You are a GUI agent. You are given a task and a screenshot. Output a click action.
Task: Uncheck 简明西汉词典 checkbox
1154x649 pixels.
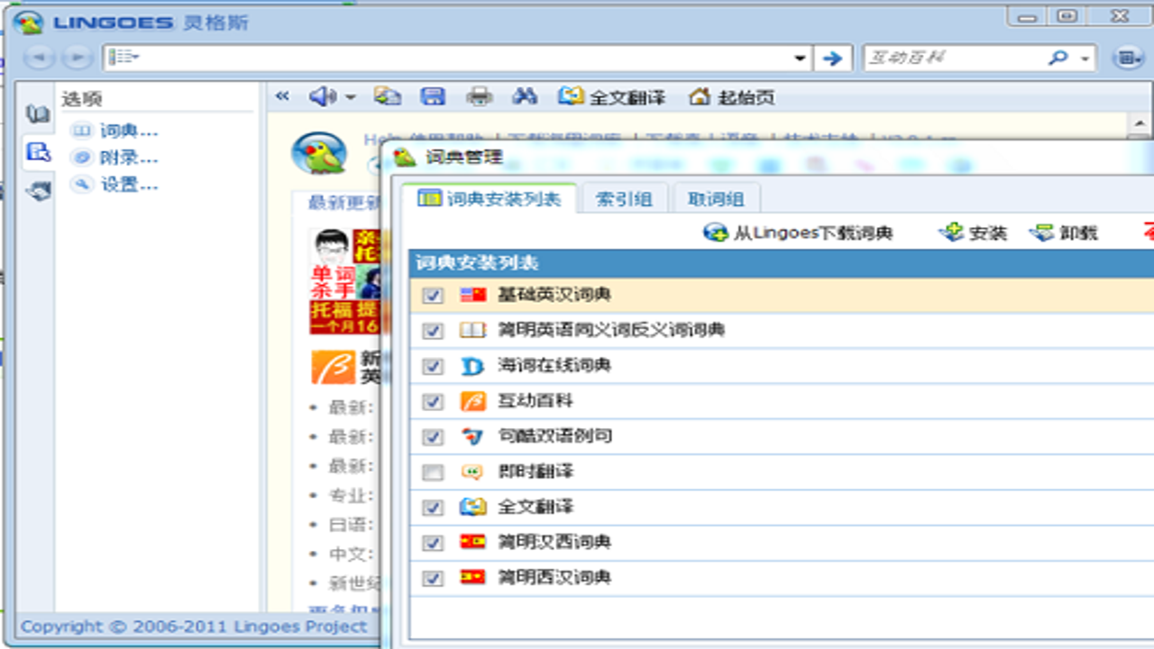tap(433, 578)
